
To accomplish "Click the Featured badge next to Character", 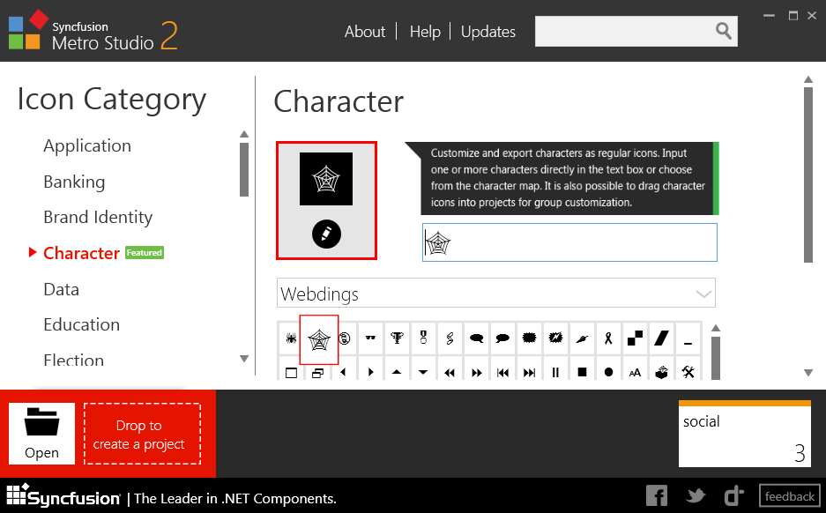I will tap(145, 253).
